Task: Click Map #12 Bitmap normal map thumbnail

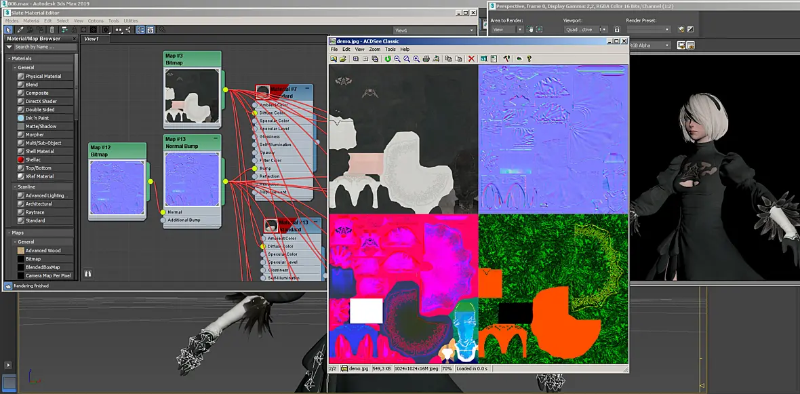Action: point(117,187)
